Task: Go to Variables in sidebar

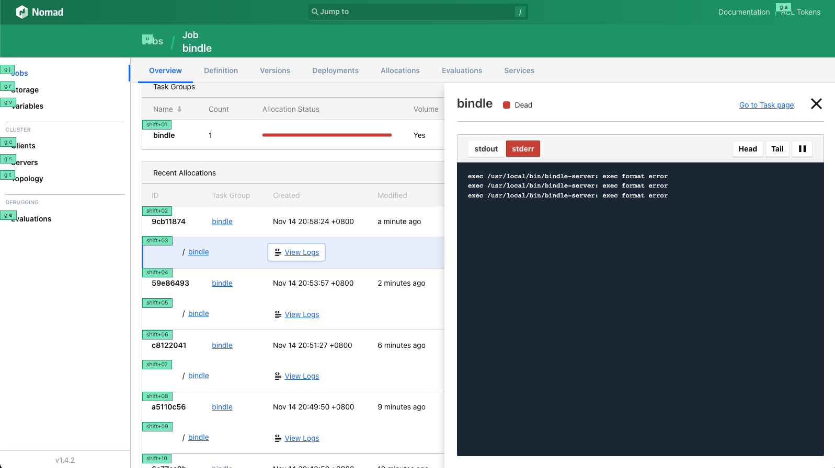Action: tap(27, 106)
